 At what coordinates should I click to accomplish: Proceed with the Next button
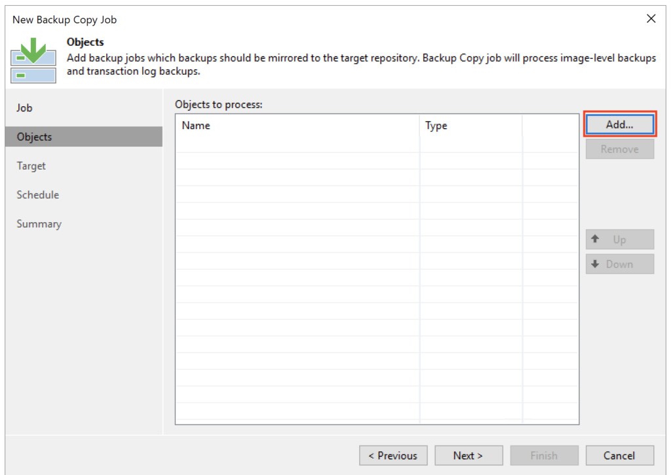[469, 455]
